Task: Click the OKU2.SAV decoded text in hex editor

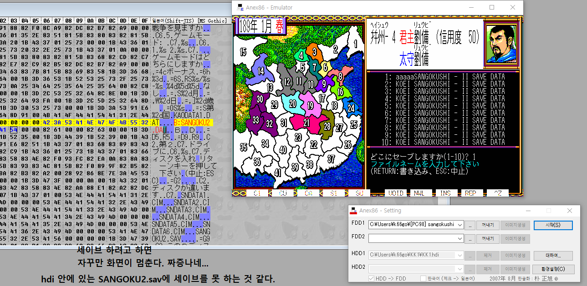Action: pyautogui.click(x=166, y=238)
